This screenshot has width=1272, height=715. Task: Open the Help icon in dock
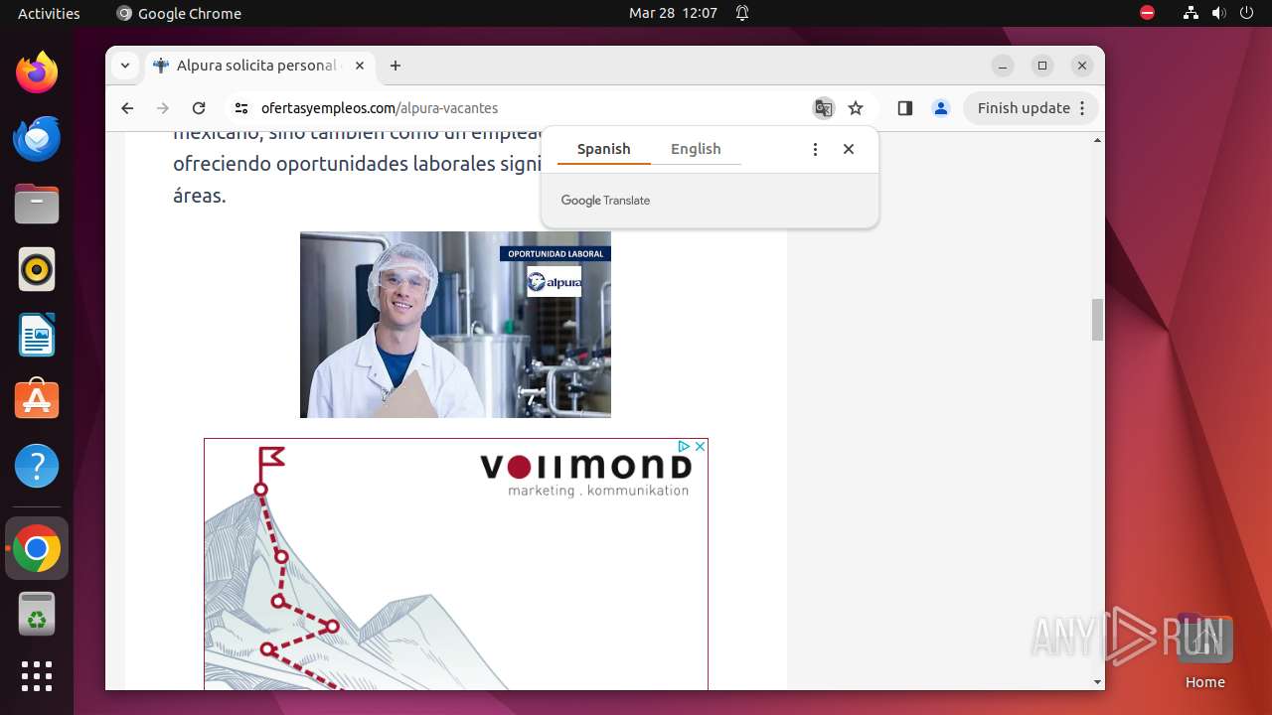click(37, 466)
